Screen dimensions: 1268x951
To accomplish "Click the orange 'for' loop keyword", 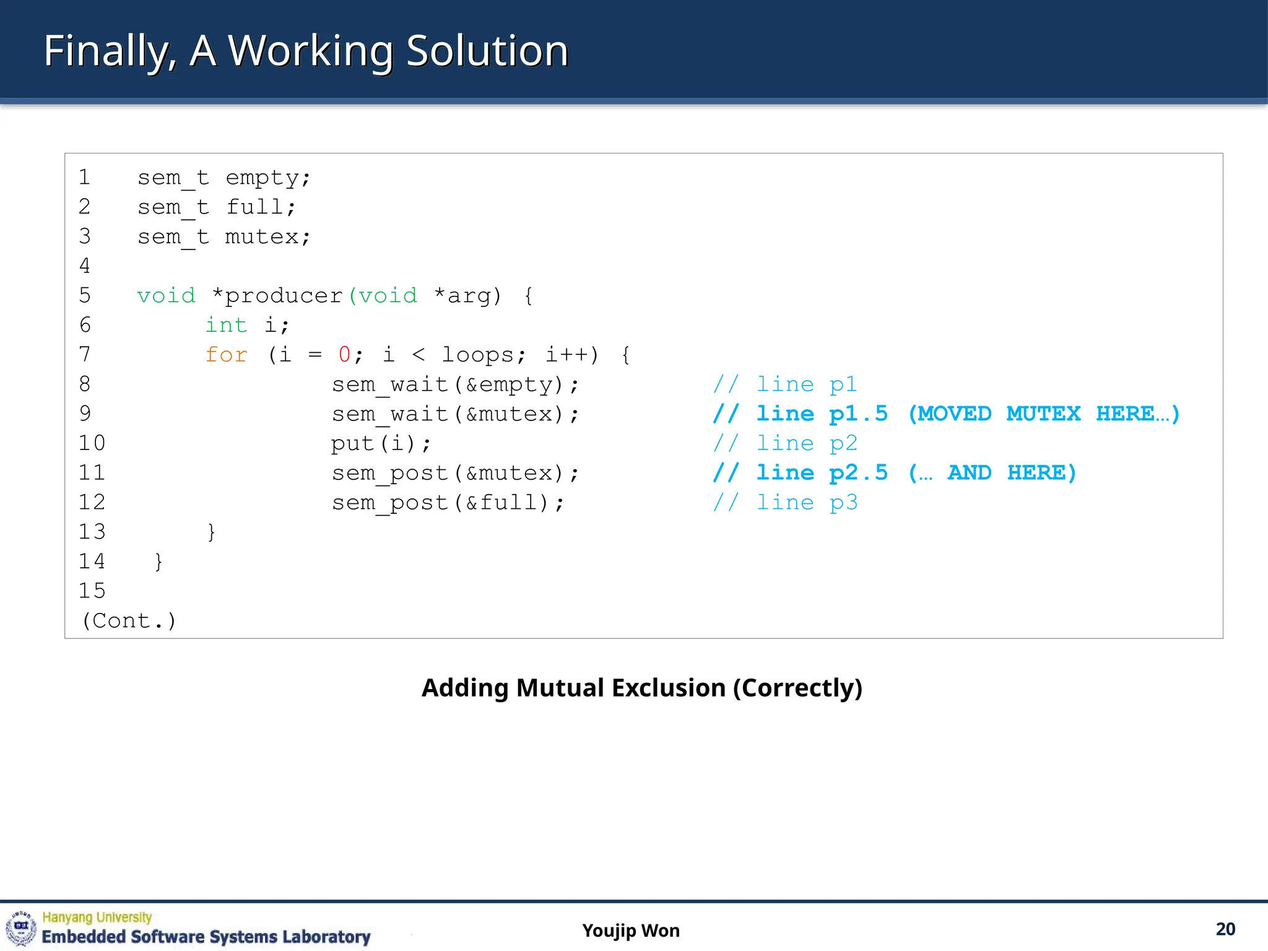I will click(x=226, y=355).
